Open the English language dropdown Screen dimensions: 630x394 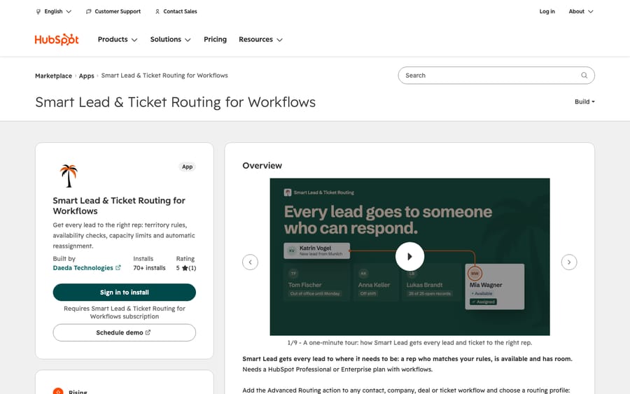(53, 11)
